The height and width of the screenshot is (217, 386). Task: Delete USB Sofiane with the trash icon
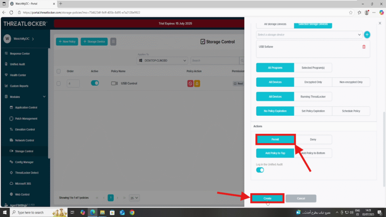click(x=364, y=47)
